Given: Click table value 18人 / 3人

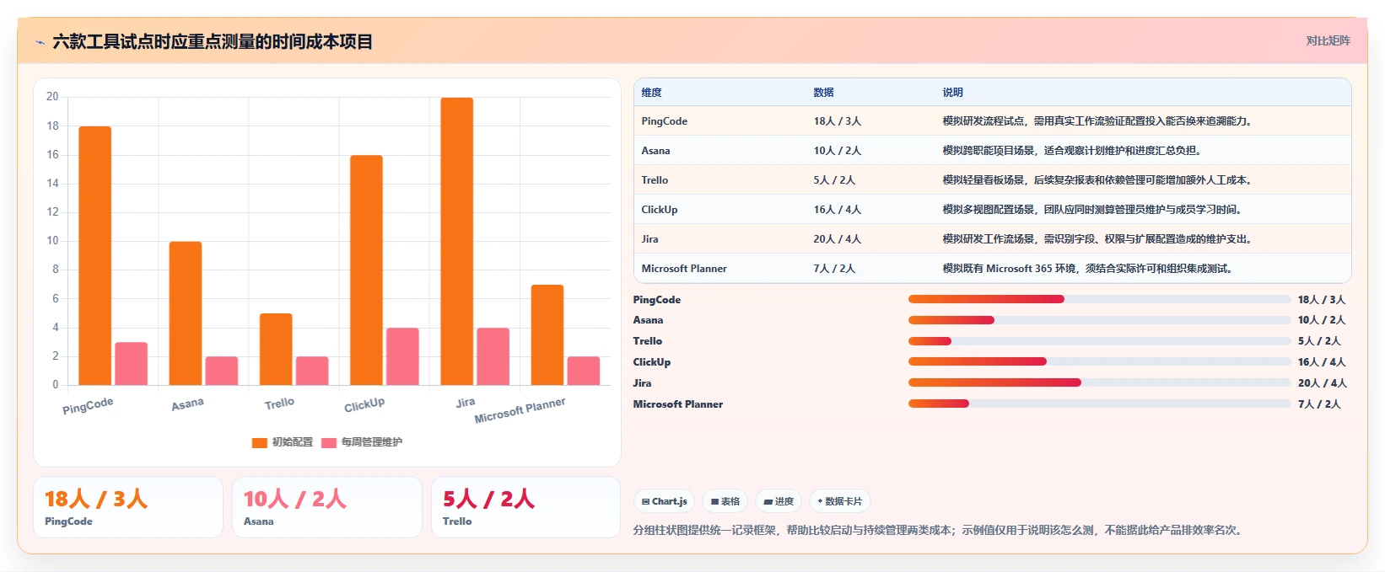Looking at the screenshot, I should (x=838, y=121).
